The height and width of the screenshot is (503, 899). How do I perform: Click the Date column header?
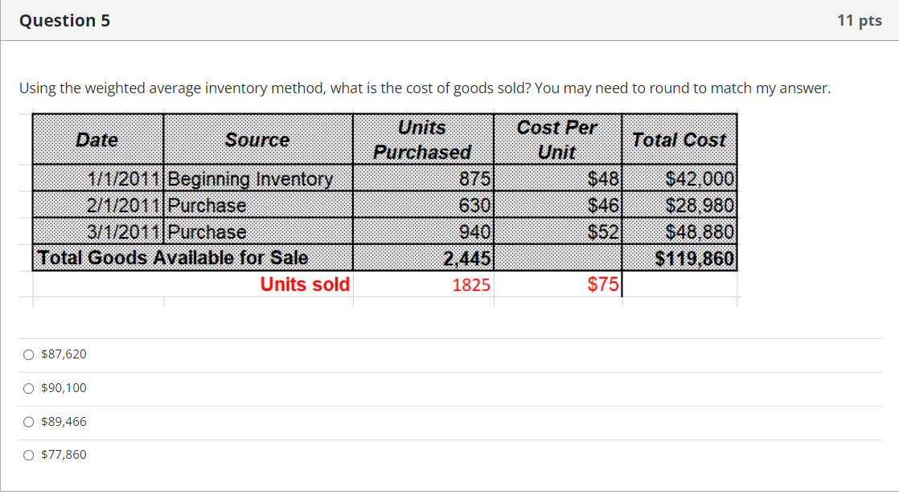point(97,139)
